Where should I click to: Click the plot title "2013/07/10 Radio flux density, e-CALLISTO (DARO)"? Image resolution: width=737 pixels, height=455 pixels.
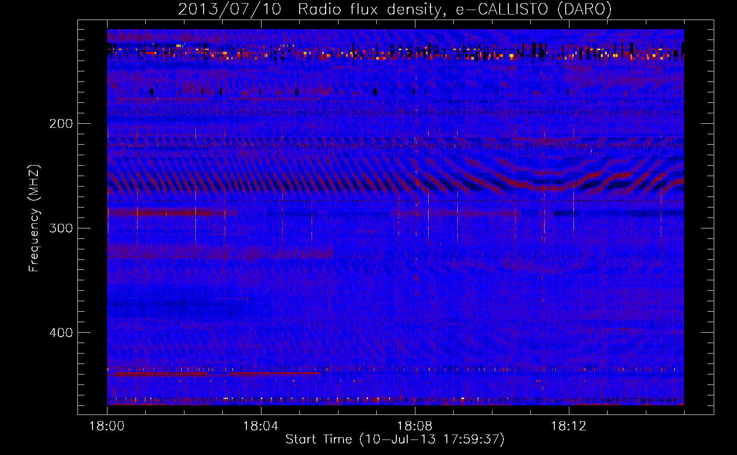coord(395,9)
